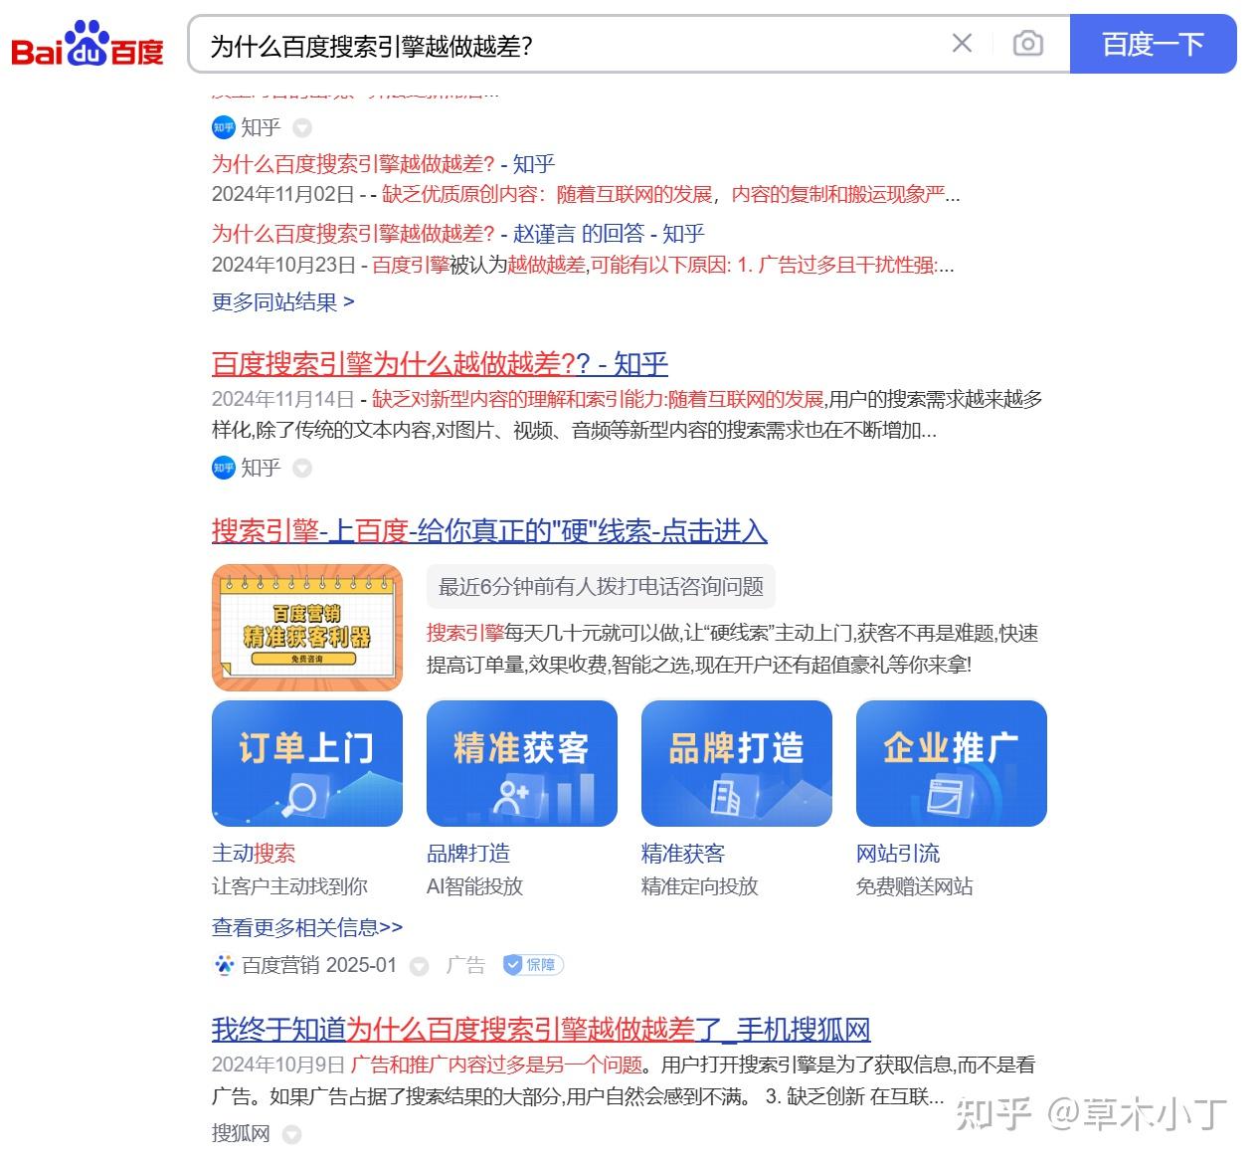Click AI智能投放 description text
The image size is (1260, 1164).
(x=474, y=886)
